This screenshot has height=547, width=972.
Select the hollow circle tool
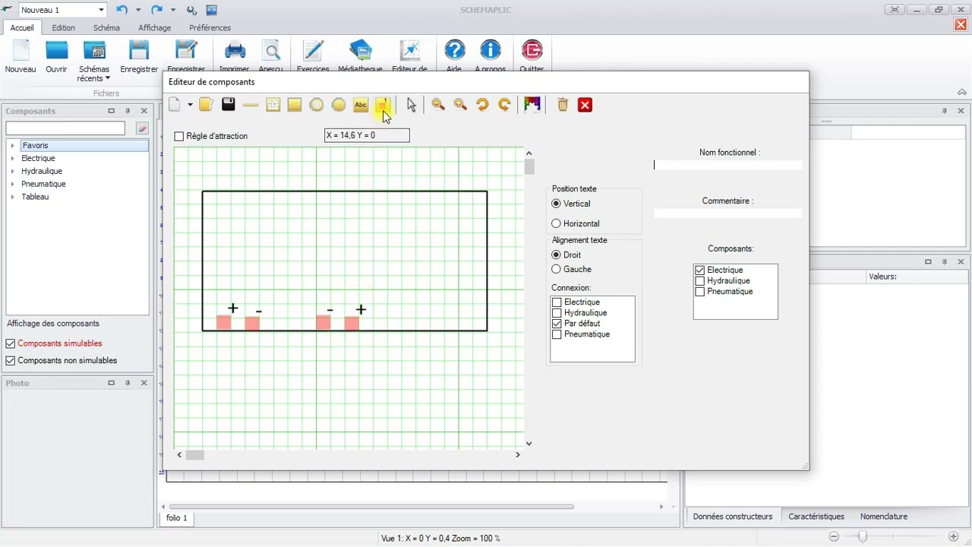[317, 105]
